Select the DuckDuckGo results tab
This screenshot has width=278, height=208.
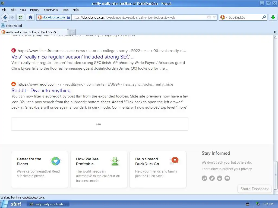tap(34, 32)
